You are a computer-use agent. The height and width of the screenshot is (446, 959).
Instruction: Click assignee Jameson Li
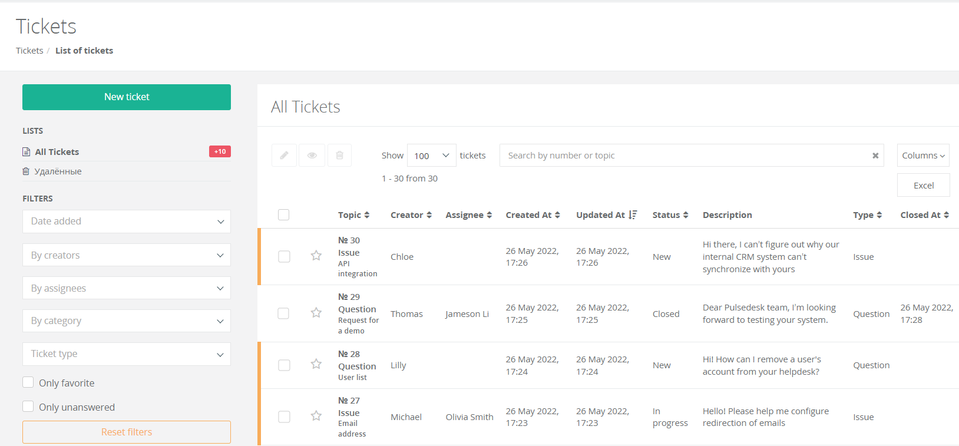pos(467,314)
